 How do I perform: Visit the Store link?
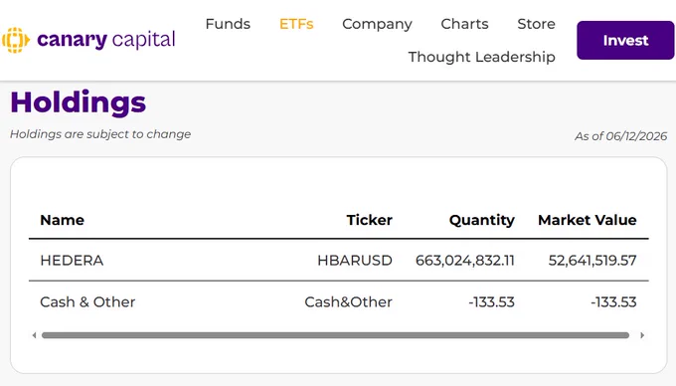[536, 24]
